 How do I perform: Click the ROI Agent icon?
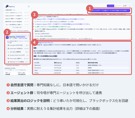click(x=8, y=55)
